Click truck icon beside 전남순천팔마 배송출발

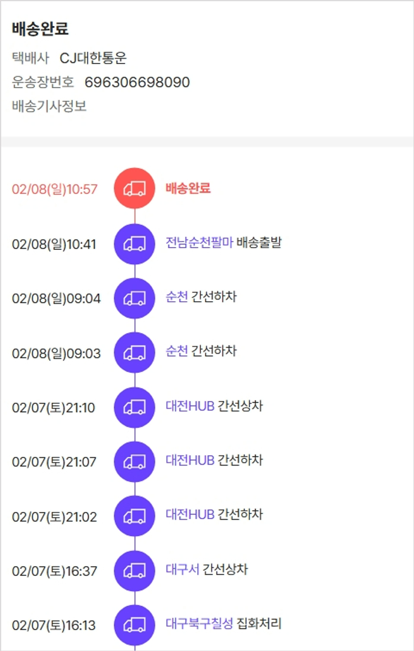(135, 244)
